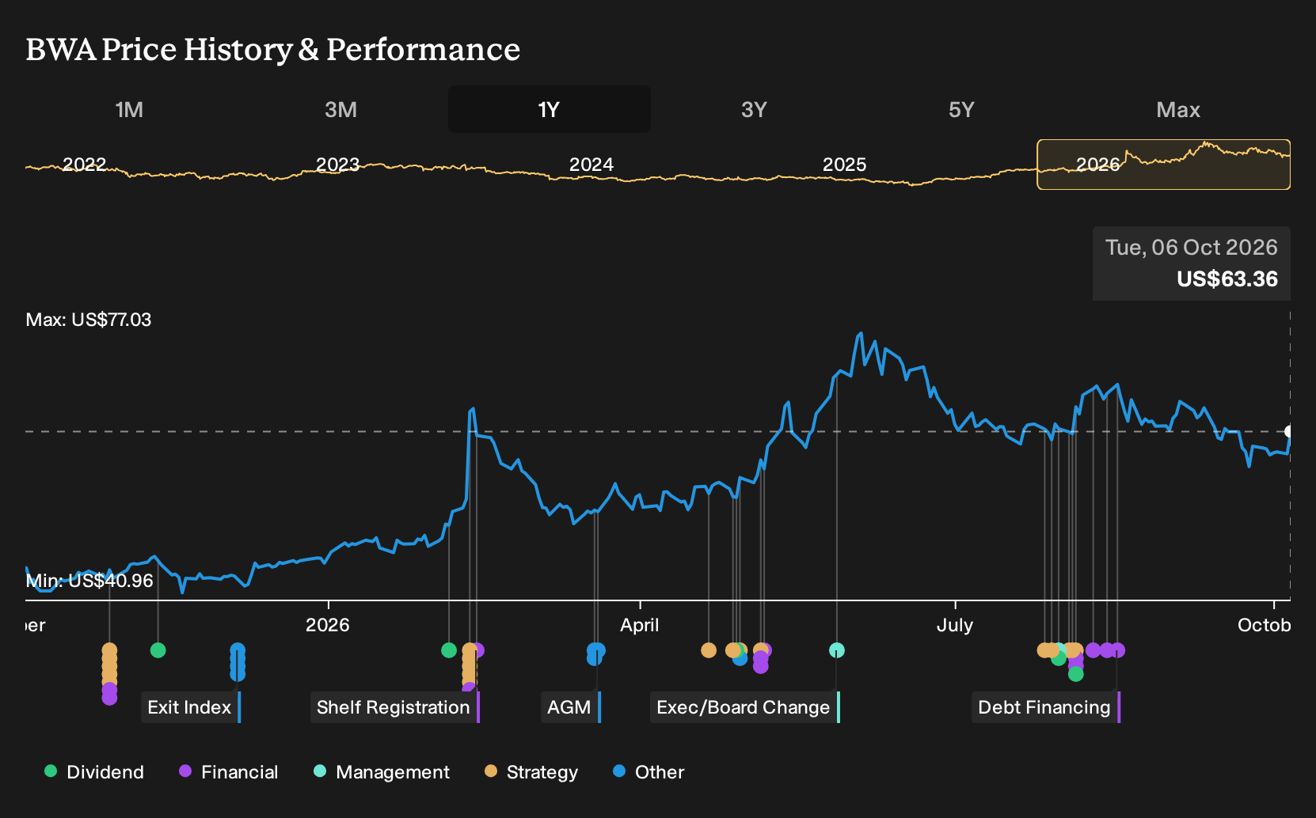Click the July axis label
The height and width of the screenshot is (818, 1316).
(955, 625)
